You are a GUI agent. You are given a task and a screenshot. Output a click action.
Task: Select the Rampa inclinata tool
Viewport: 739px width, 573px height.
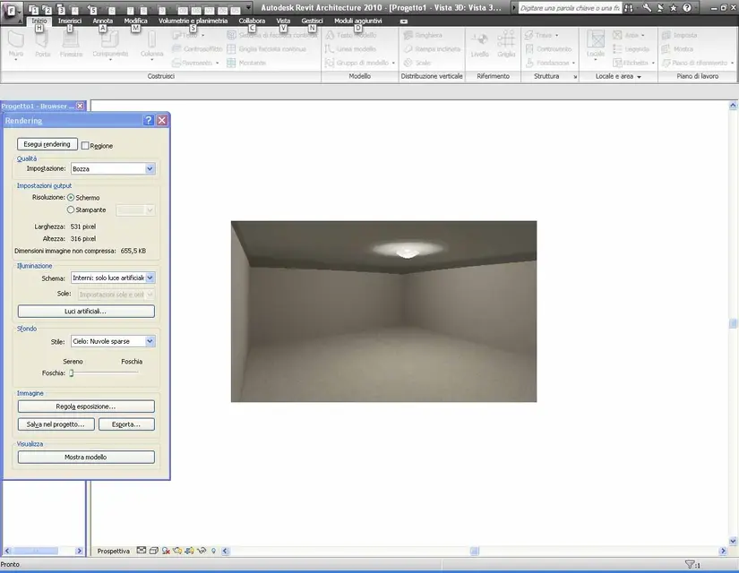coord(432,49)
